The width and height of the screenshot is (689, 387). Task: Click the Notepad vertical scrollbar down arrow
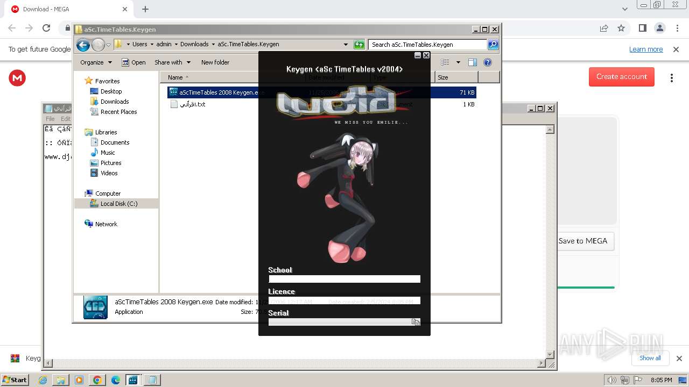tap(550, 354)
